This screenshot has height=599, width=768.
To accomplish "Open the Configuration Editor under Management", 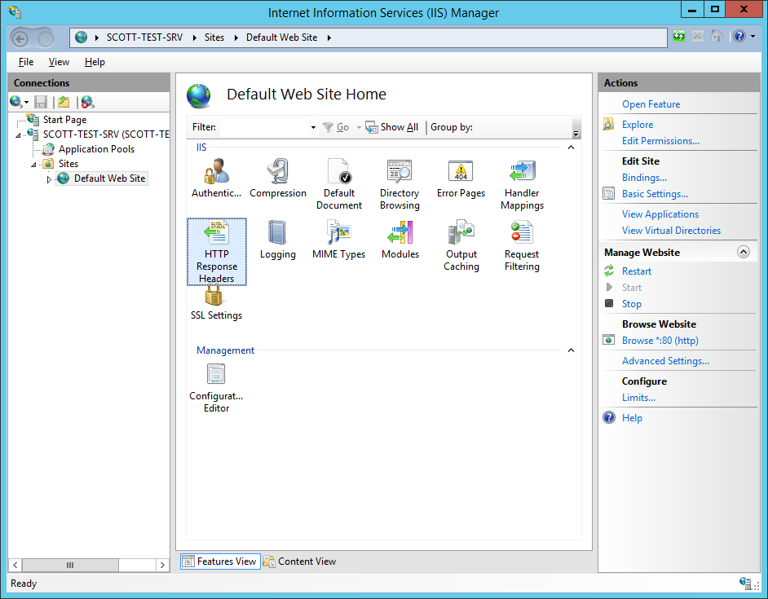I will 215,375.
